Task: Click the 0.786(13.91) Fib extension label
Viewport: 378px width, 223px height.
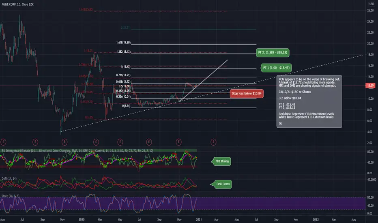Action: (x=123, y=75)
